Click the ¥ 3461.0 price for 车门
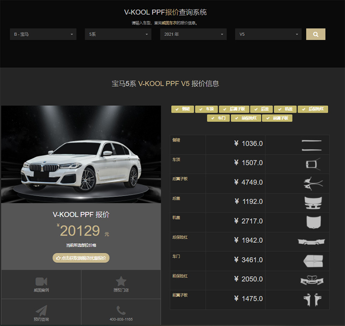Screen dimensions: 345x326 click(248, 260)
